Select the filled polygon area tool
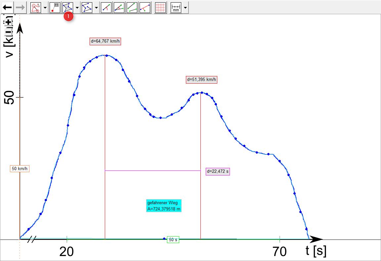This screenshot has width=381, height=261. (x=67, y=7)
